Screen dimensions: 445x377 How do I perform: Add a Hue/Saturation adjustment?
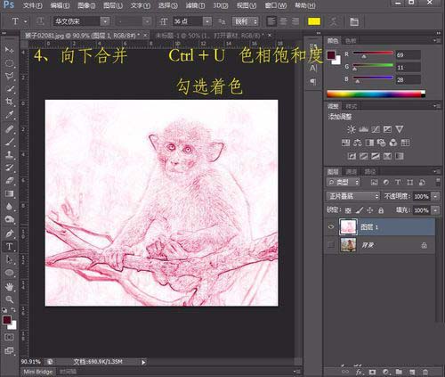click(x=345, y=143)
